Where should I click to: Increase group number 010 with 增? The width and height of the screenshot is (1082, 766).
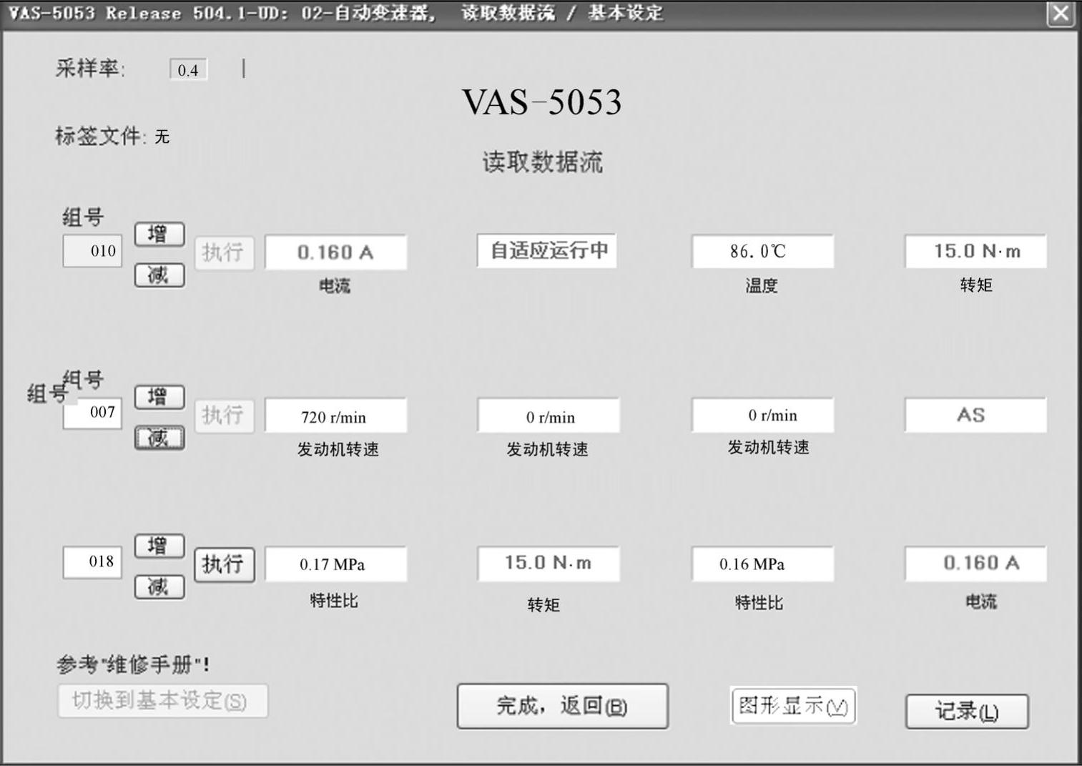pos(159,234)
